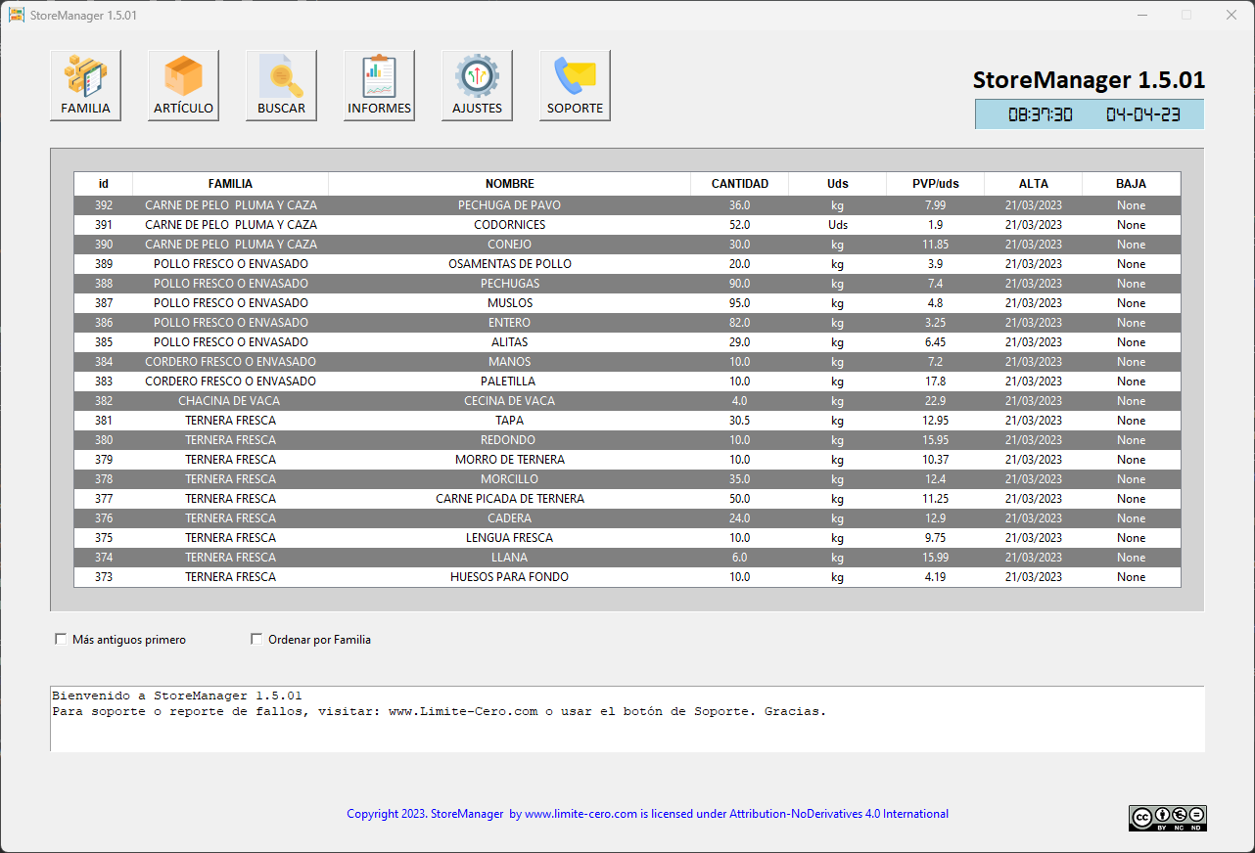Click the ALTA column header
Screen dimensions: 1255x853
1034,184
